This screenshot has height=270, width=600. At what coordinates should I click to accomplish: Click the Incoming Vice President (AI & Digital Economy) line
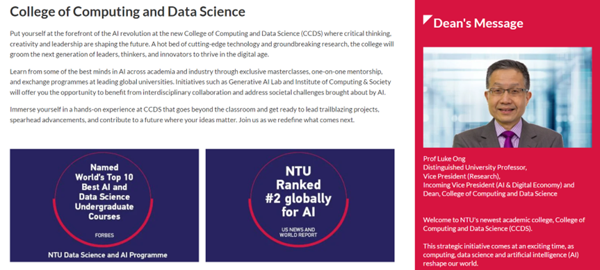coord(498,185)
